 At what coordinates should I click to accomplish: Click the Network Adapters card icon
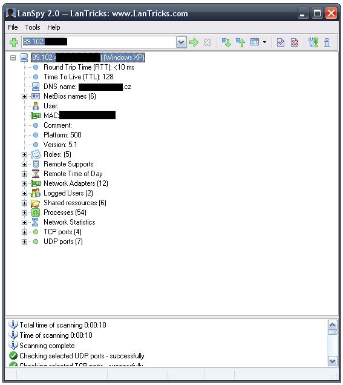[x=36, y=183]
